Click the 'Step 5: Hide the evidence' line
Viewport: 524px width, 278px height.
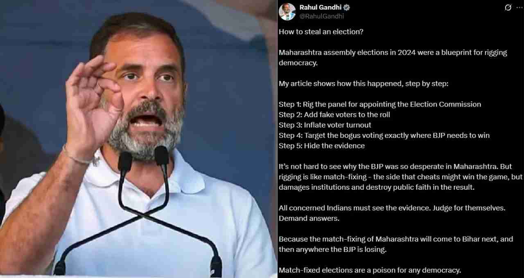click(x=322, y=146)
